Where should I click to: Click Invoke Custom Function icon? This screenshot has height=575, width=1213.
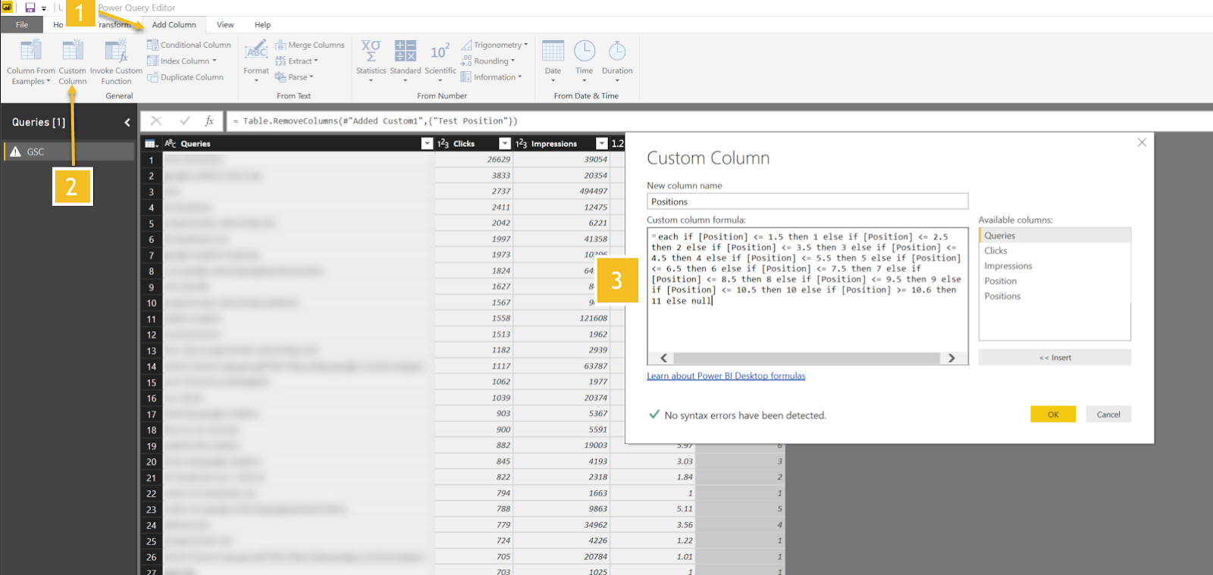[x=116, y=52]
